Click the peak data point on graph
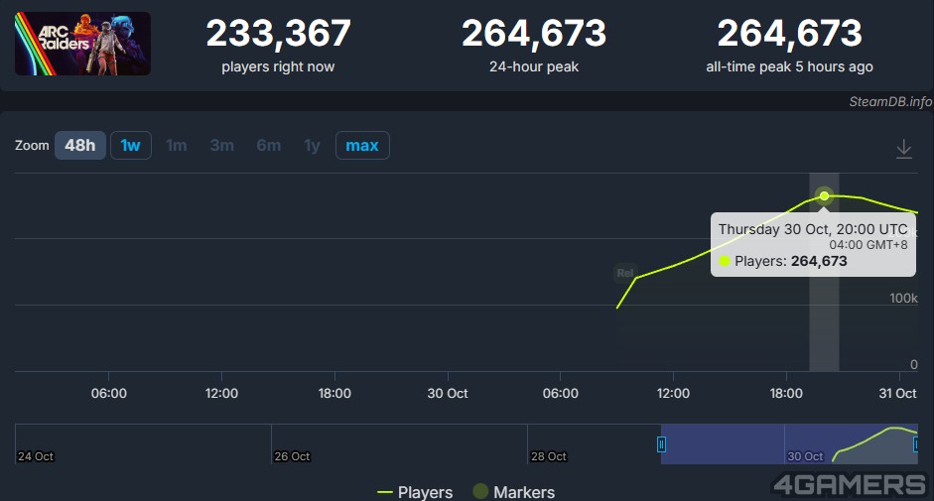Viewport: 934px width, 501px height. pos(824,195)
